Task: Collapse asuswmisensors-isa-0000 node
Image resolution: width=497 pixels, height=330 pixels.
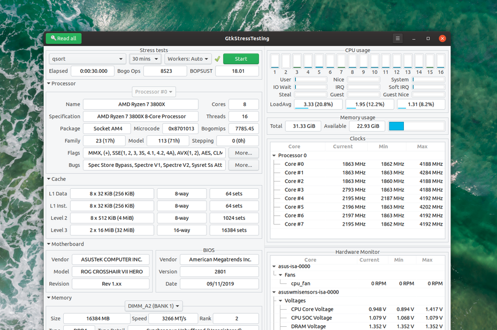Action: pyautogui.click(x=274, y=292)
